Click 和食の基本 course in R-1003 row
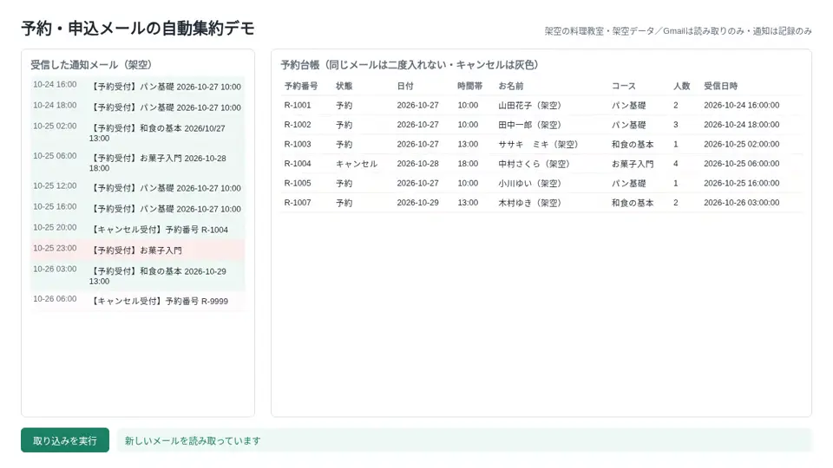This screenshot has width=833, height=468. [633, 145]
